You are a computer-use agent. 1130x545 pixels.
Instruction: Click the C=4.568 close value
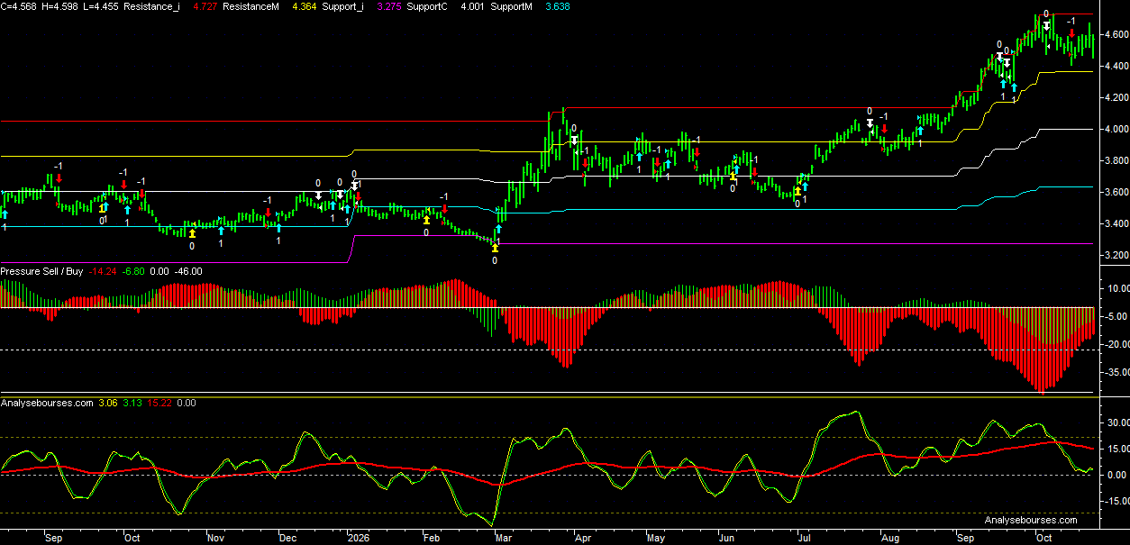coord(19,5)
